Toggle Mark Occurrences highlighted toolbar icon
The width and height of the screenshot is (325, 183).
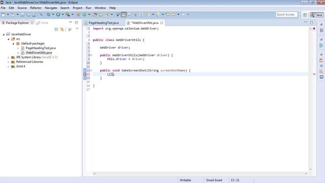coord(124,15)
